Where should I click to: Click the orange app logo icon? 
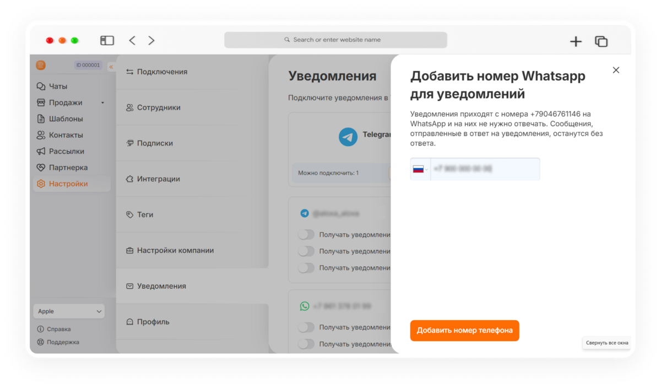[x=41, y=65]
